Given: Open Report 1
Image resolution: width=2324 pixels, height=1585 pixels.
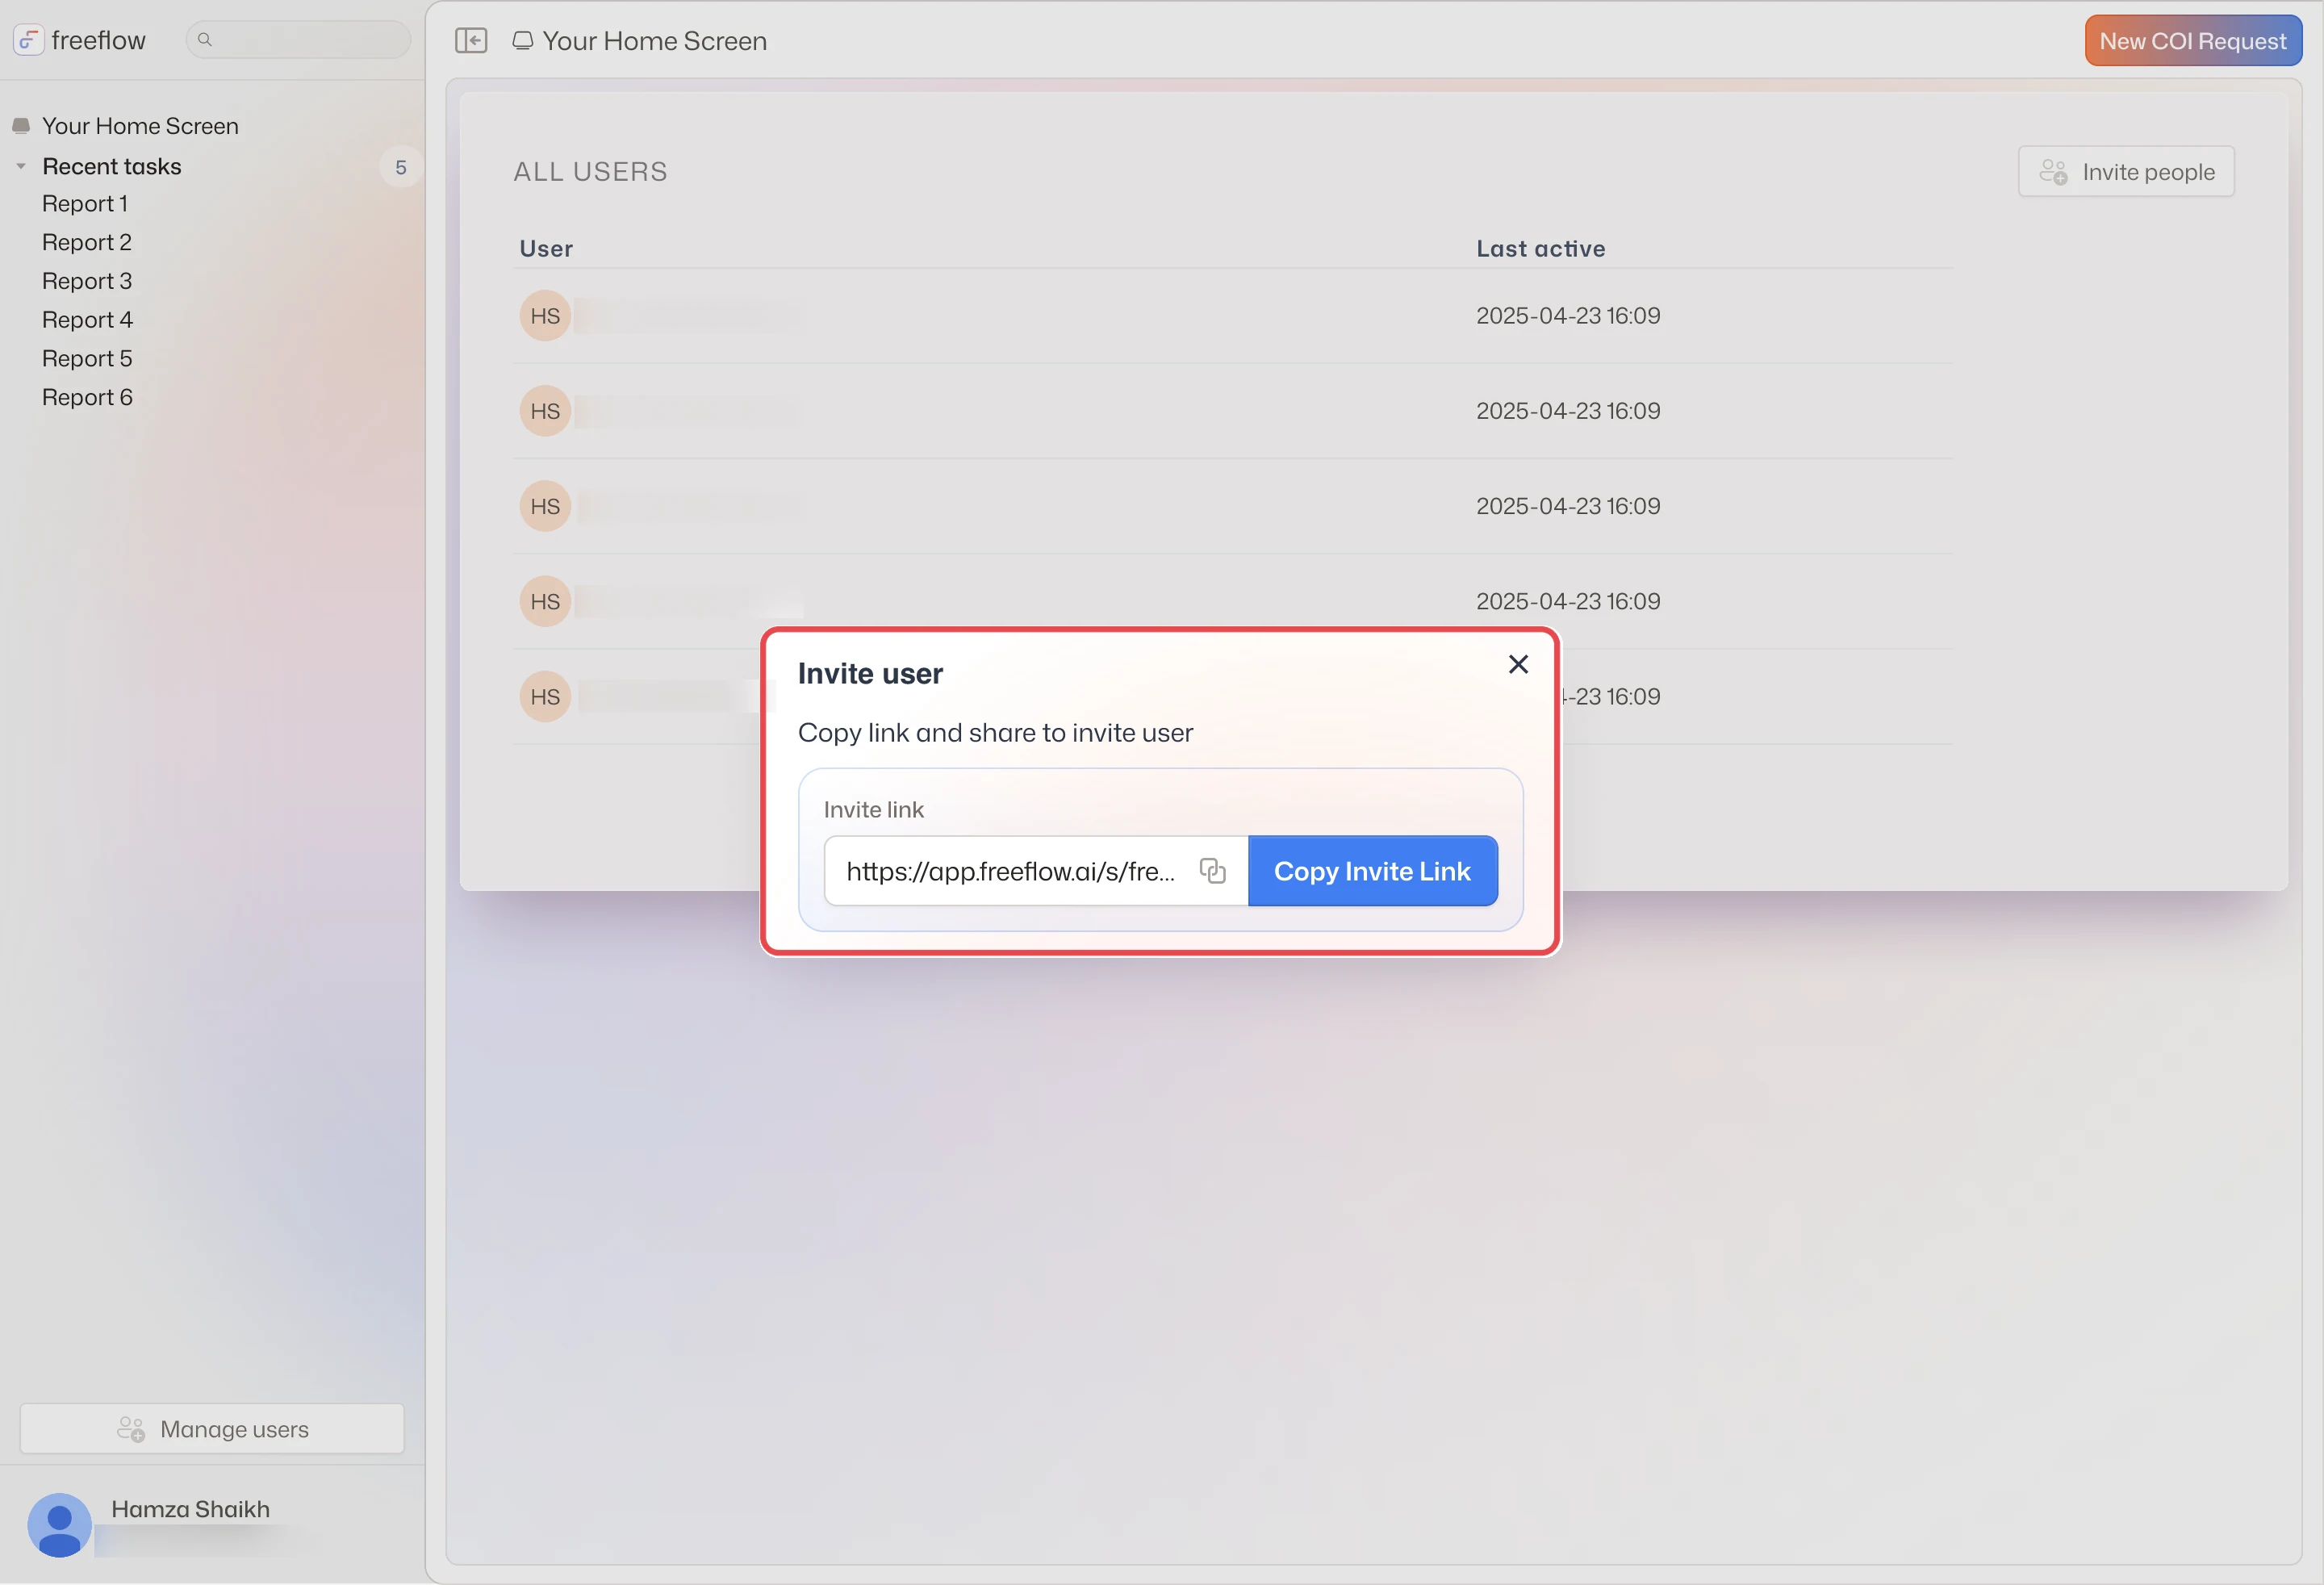Looking at the screenshot, I should tap(85, 204).
